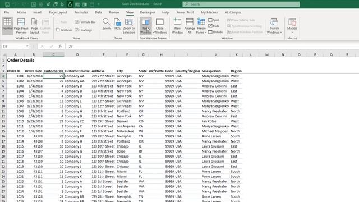Click the paint brush icon in quick access toolbar
359x202 pixels.
pyautogui.click(x=48, y=4)
